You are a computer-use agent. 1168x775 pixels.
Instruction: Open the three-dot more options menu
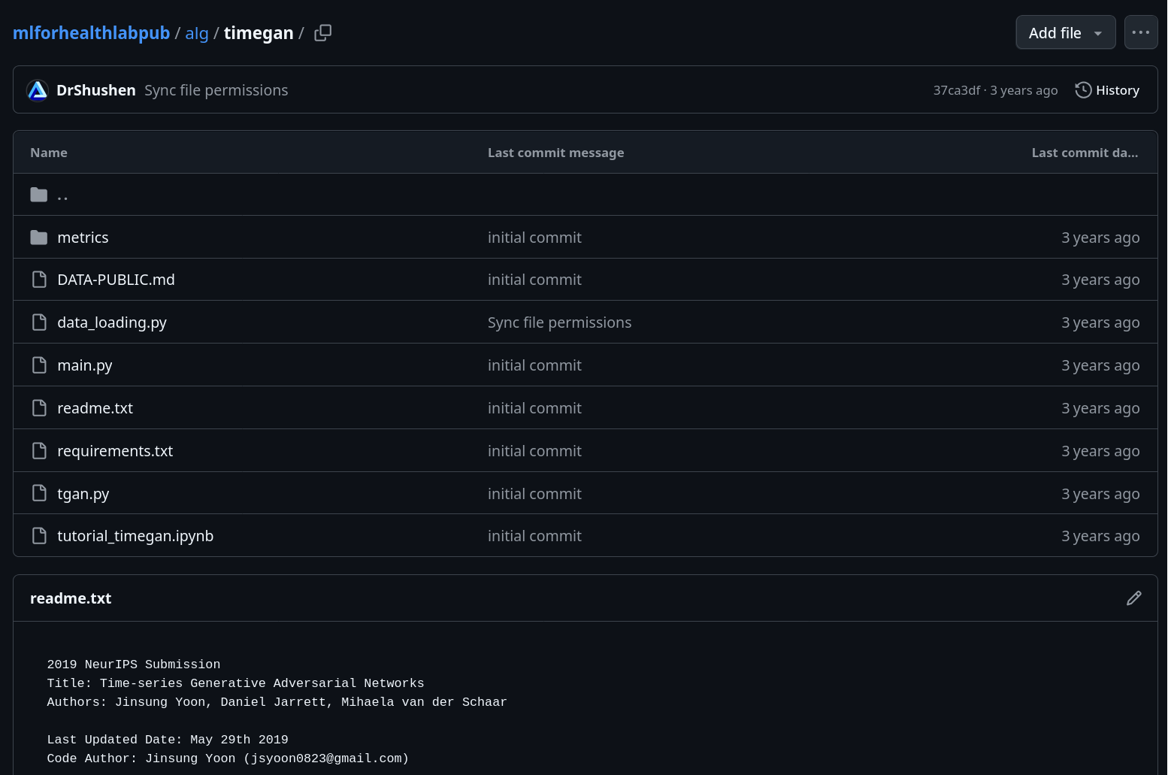pos(1140,32)
